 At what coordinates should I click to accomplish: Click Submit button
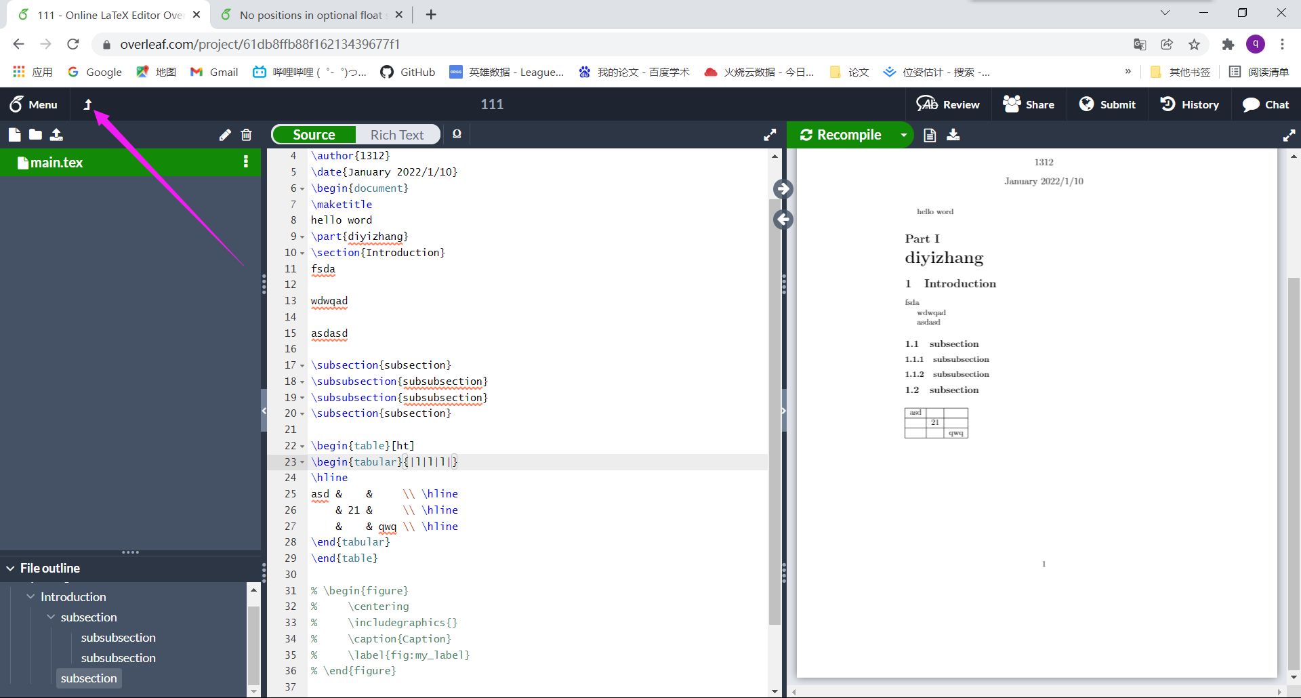1107,104
